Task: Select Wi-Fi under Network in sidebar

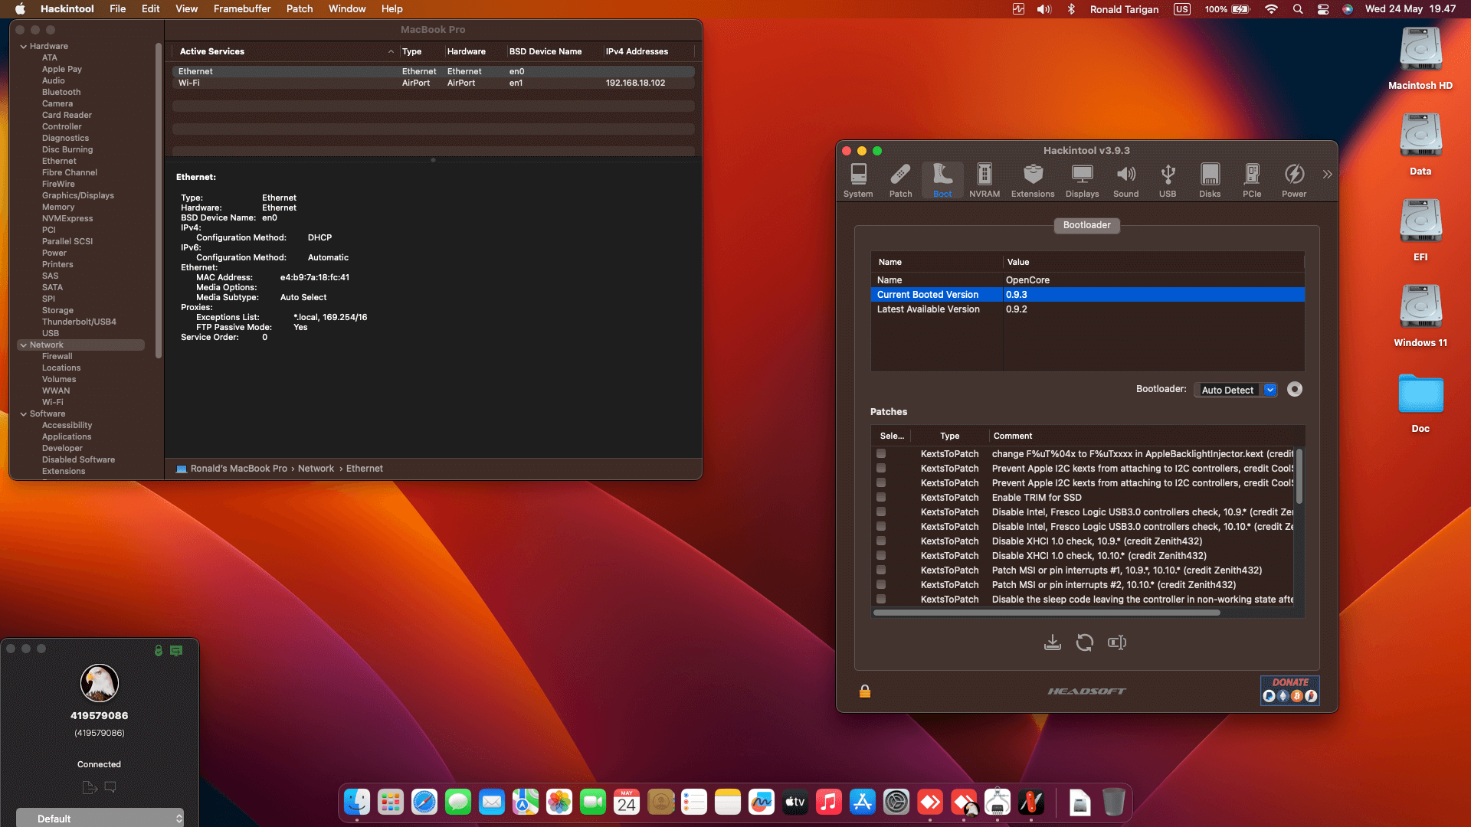Action: coord(53,402)
